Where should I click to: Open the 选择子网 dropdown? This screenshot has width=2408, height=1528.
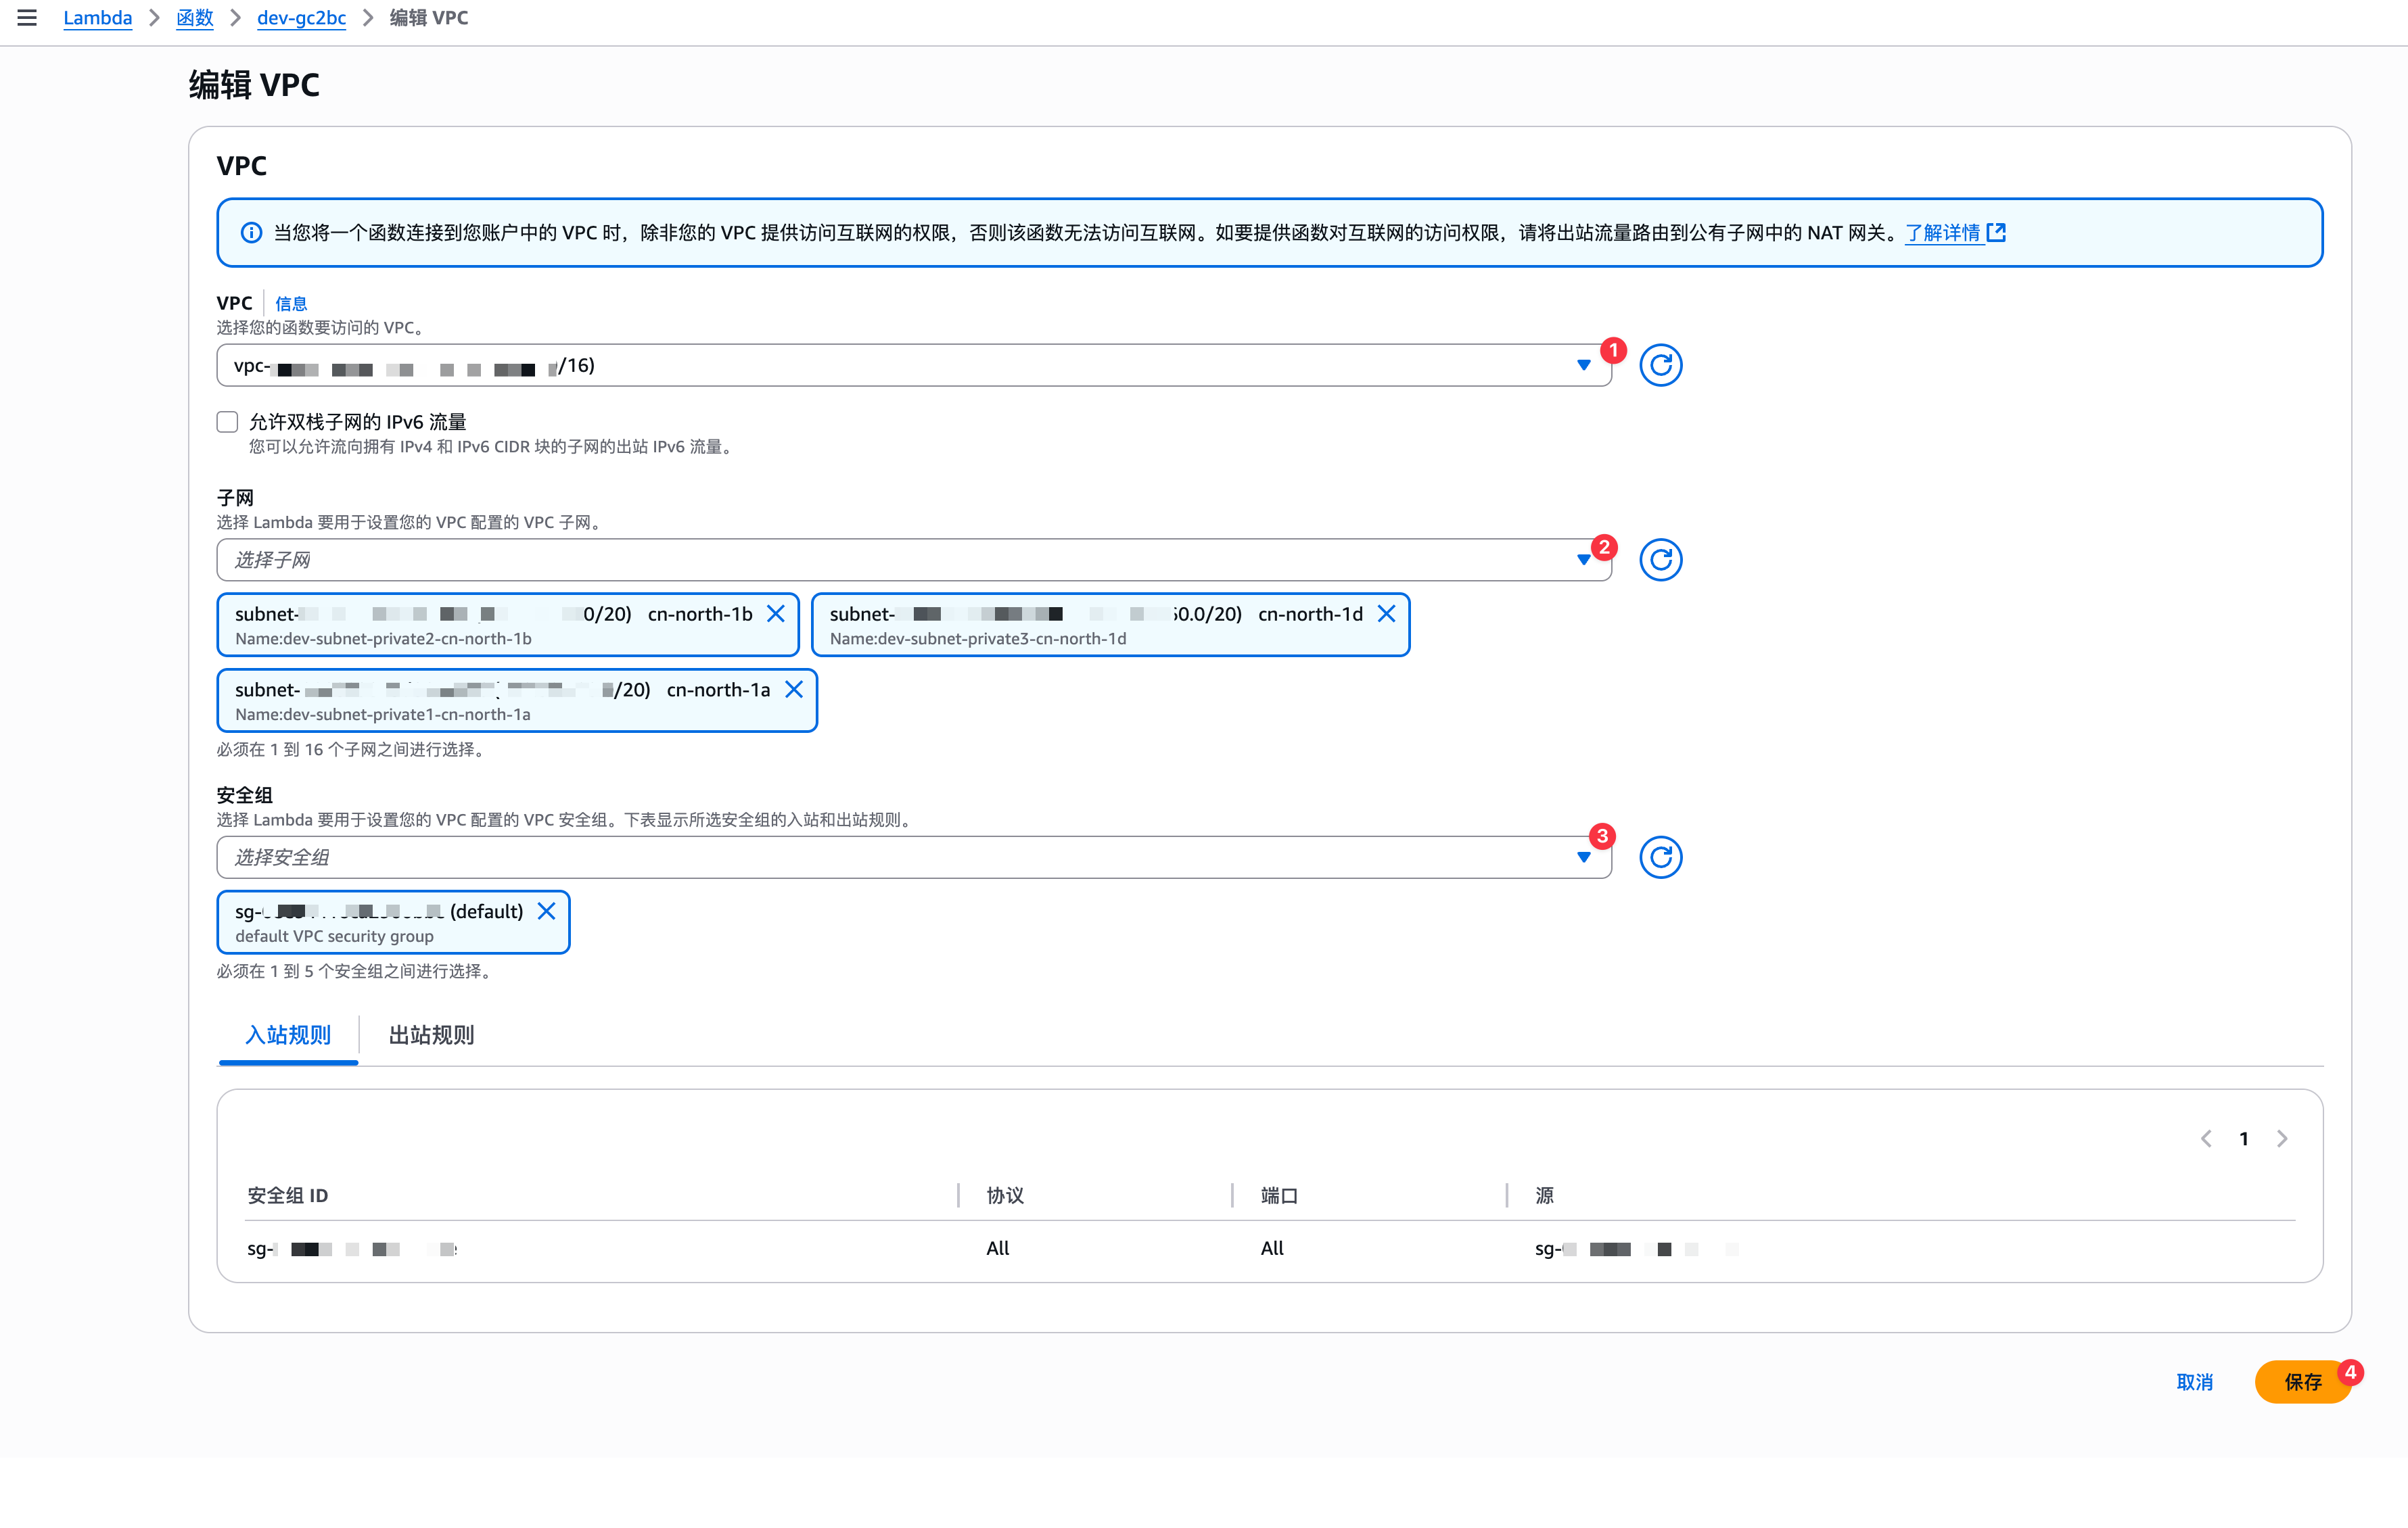tap(1583, 560)
